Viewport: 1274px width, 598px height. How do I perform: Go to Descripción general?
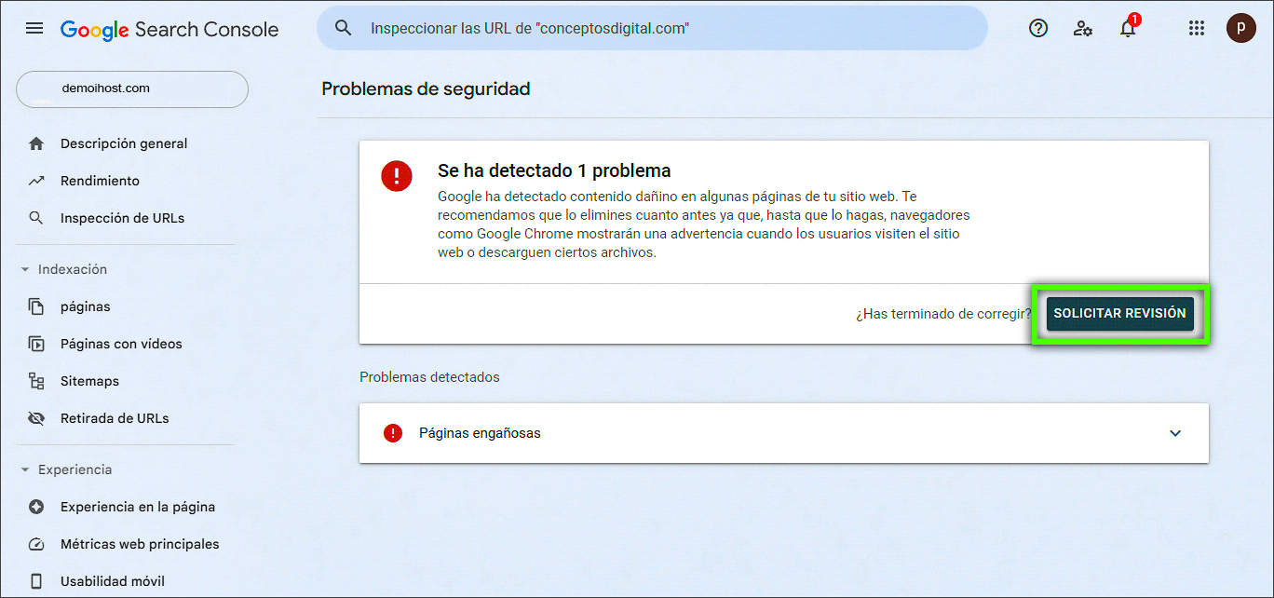click(x=123, y=144)
